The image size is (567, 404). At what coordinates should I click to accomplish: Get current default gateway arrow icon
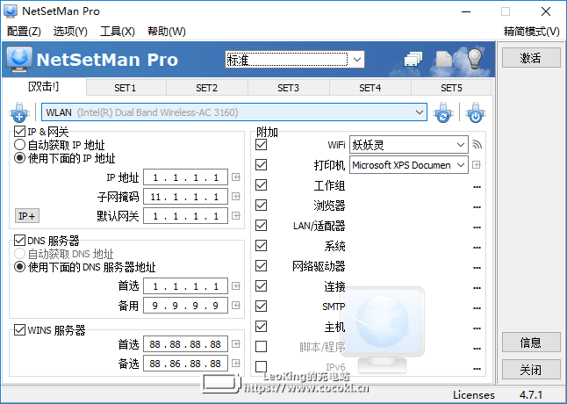click(236, 216)
